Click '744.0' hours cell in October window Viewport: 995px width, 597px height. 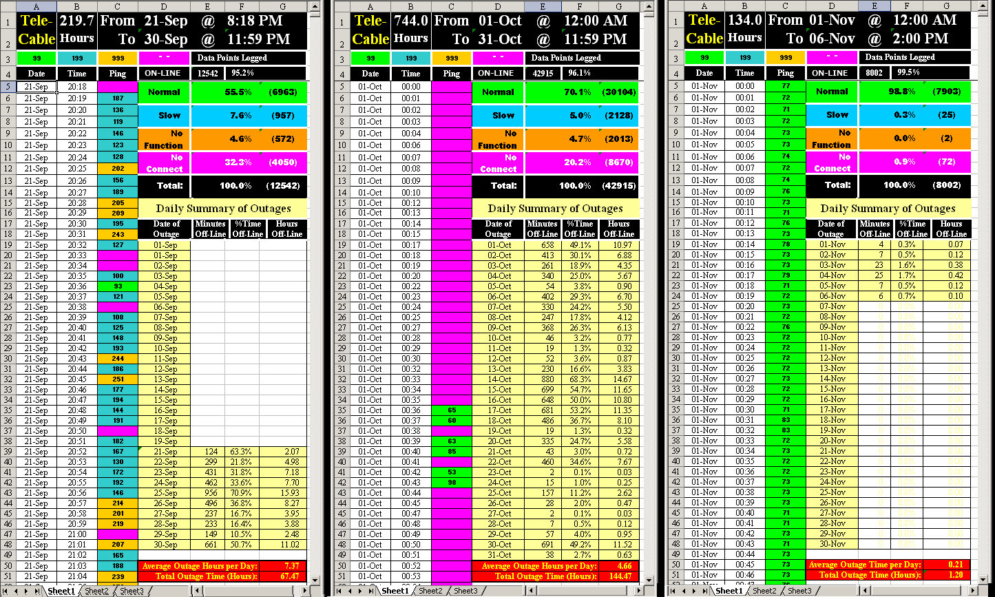[411, 21]
